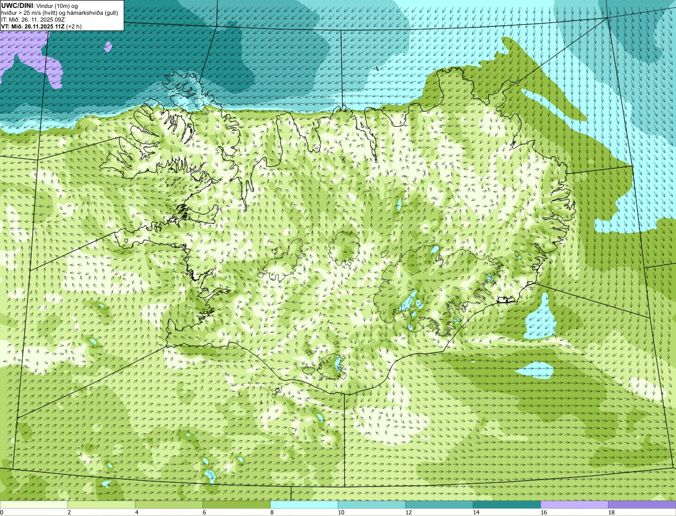Click the '10' label on the color scale

tap(341, 512)
